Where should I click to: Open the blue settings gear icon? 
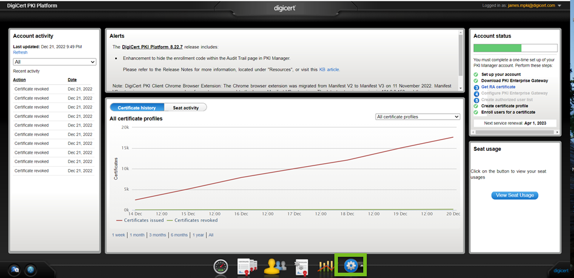[351, 266]
